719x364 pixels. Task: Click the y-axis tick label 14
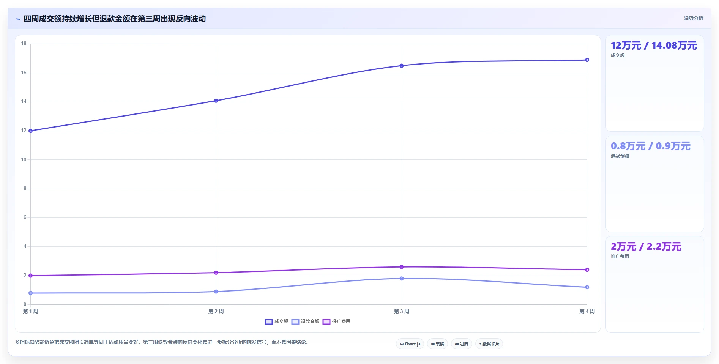click(24, 102)
